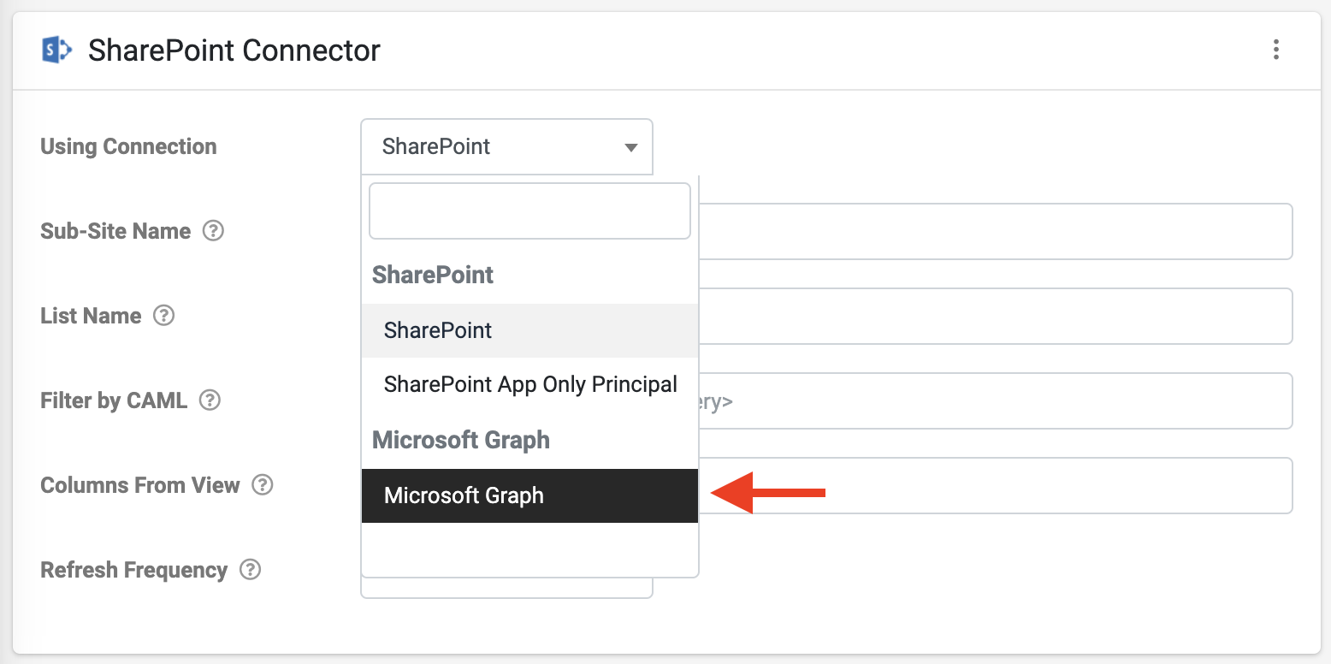Click the Columns From View input field

pos(995,485)
